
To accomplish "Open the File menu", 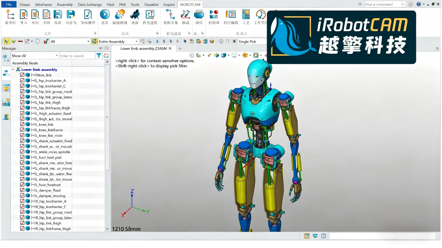I will click(9, 4).
